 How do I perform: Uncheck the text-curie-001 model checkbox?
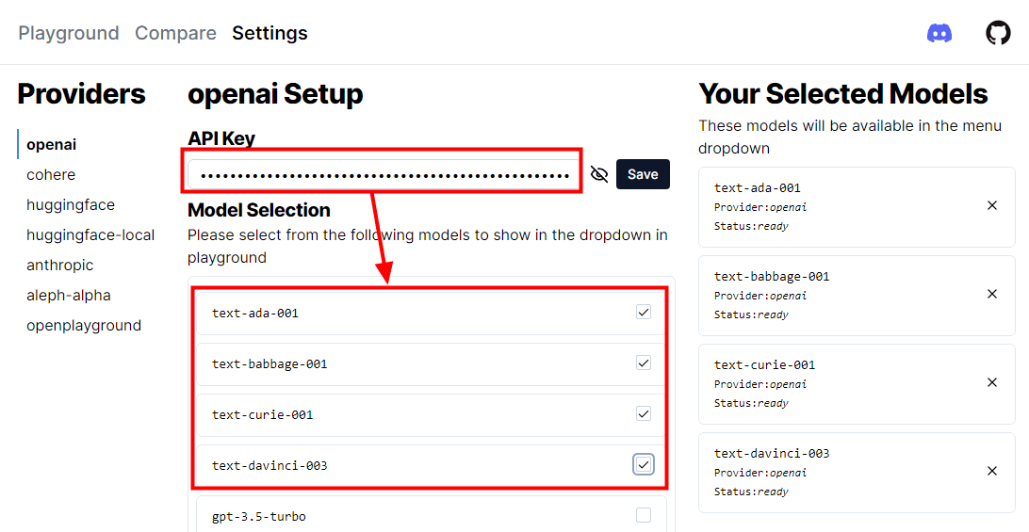pos(644,414)
